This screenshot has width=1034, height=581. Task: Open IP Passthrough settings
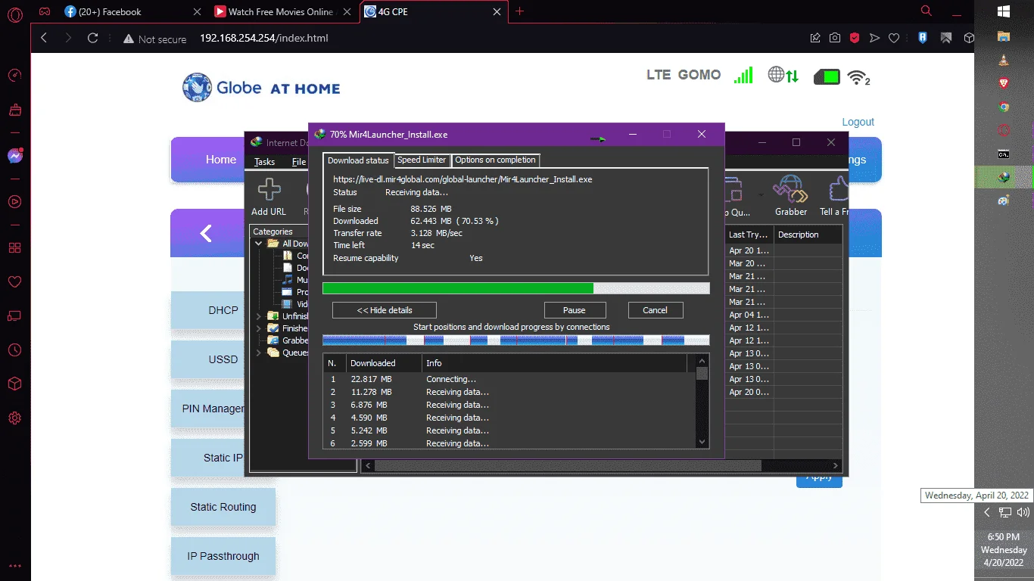223,556
